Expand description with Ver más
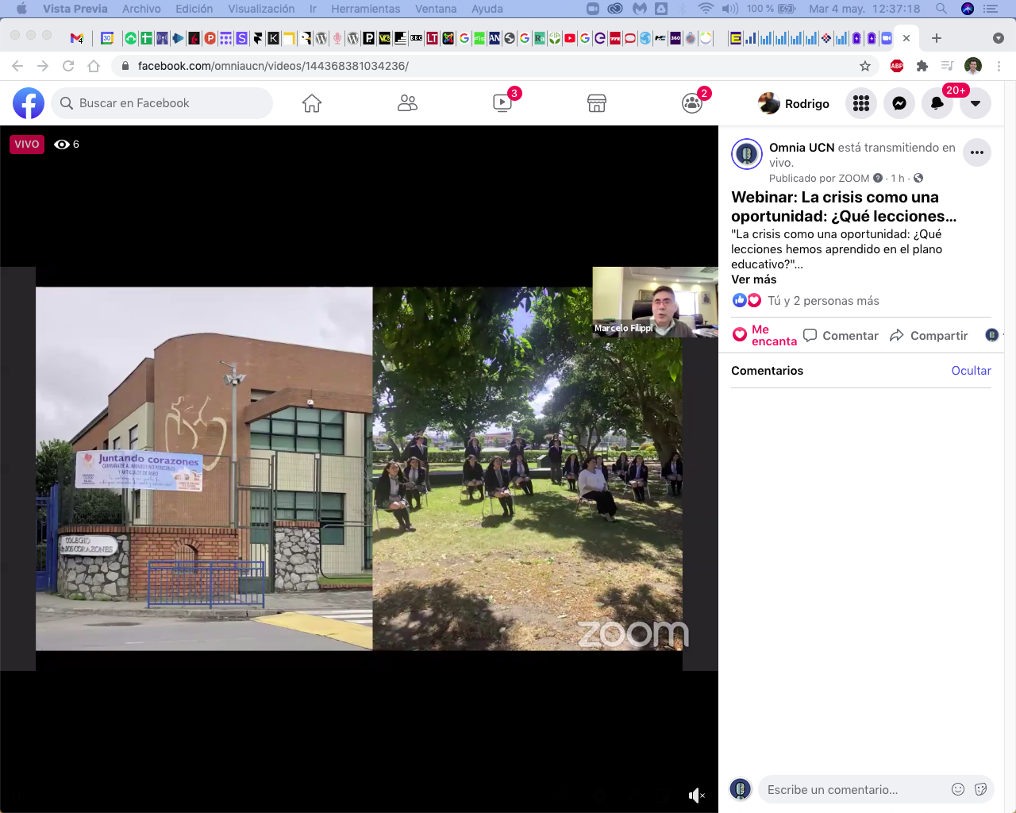This screenshot has height=813, width=1016. (754, 279)
